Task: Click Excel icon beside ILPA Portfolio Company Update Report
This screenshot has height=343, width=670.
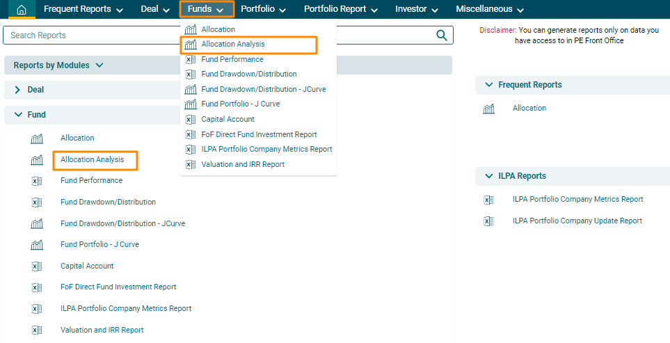Action: coord(488,221)
